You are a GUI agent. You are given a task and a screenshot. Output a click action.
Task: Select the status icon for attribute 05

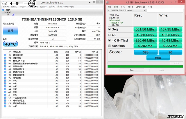coord(5,64)
